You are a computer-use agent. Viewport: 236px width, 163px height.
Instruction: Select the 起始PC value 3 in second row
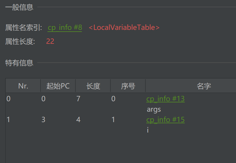(43, 120)
